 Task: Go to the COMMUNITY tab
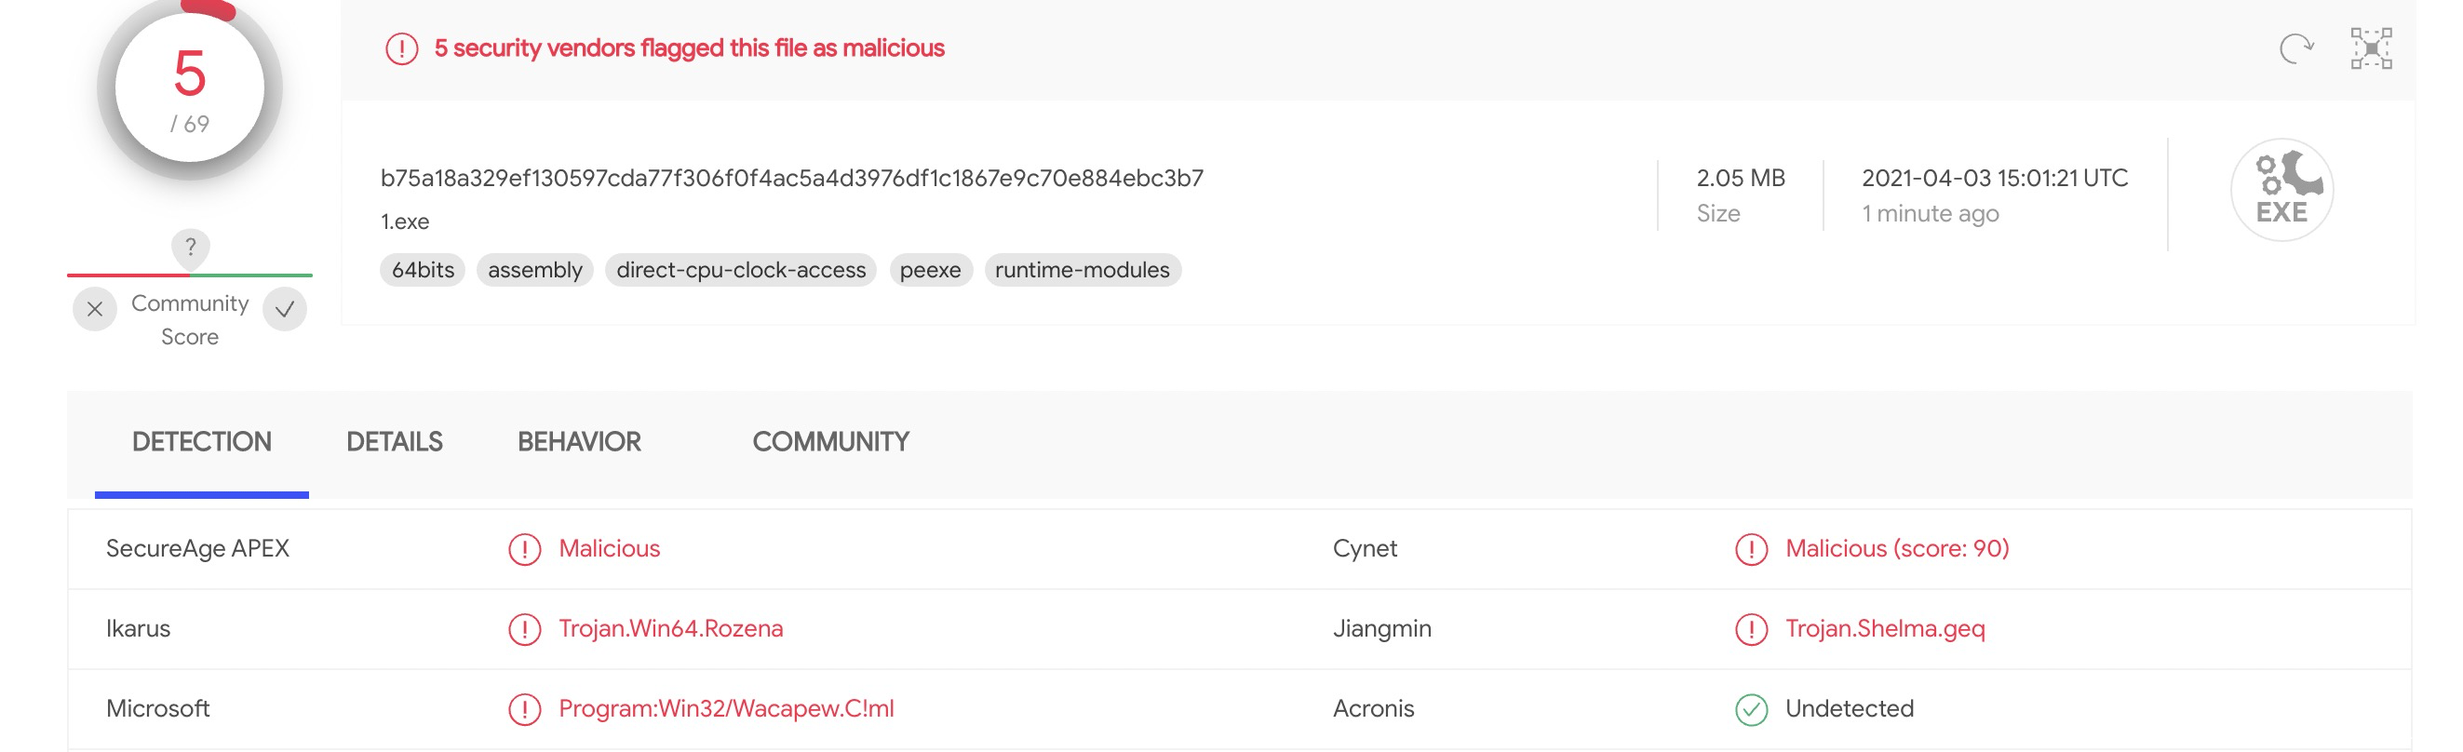(830, 441)
